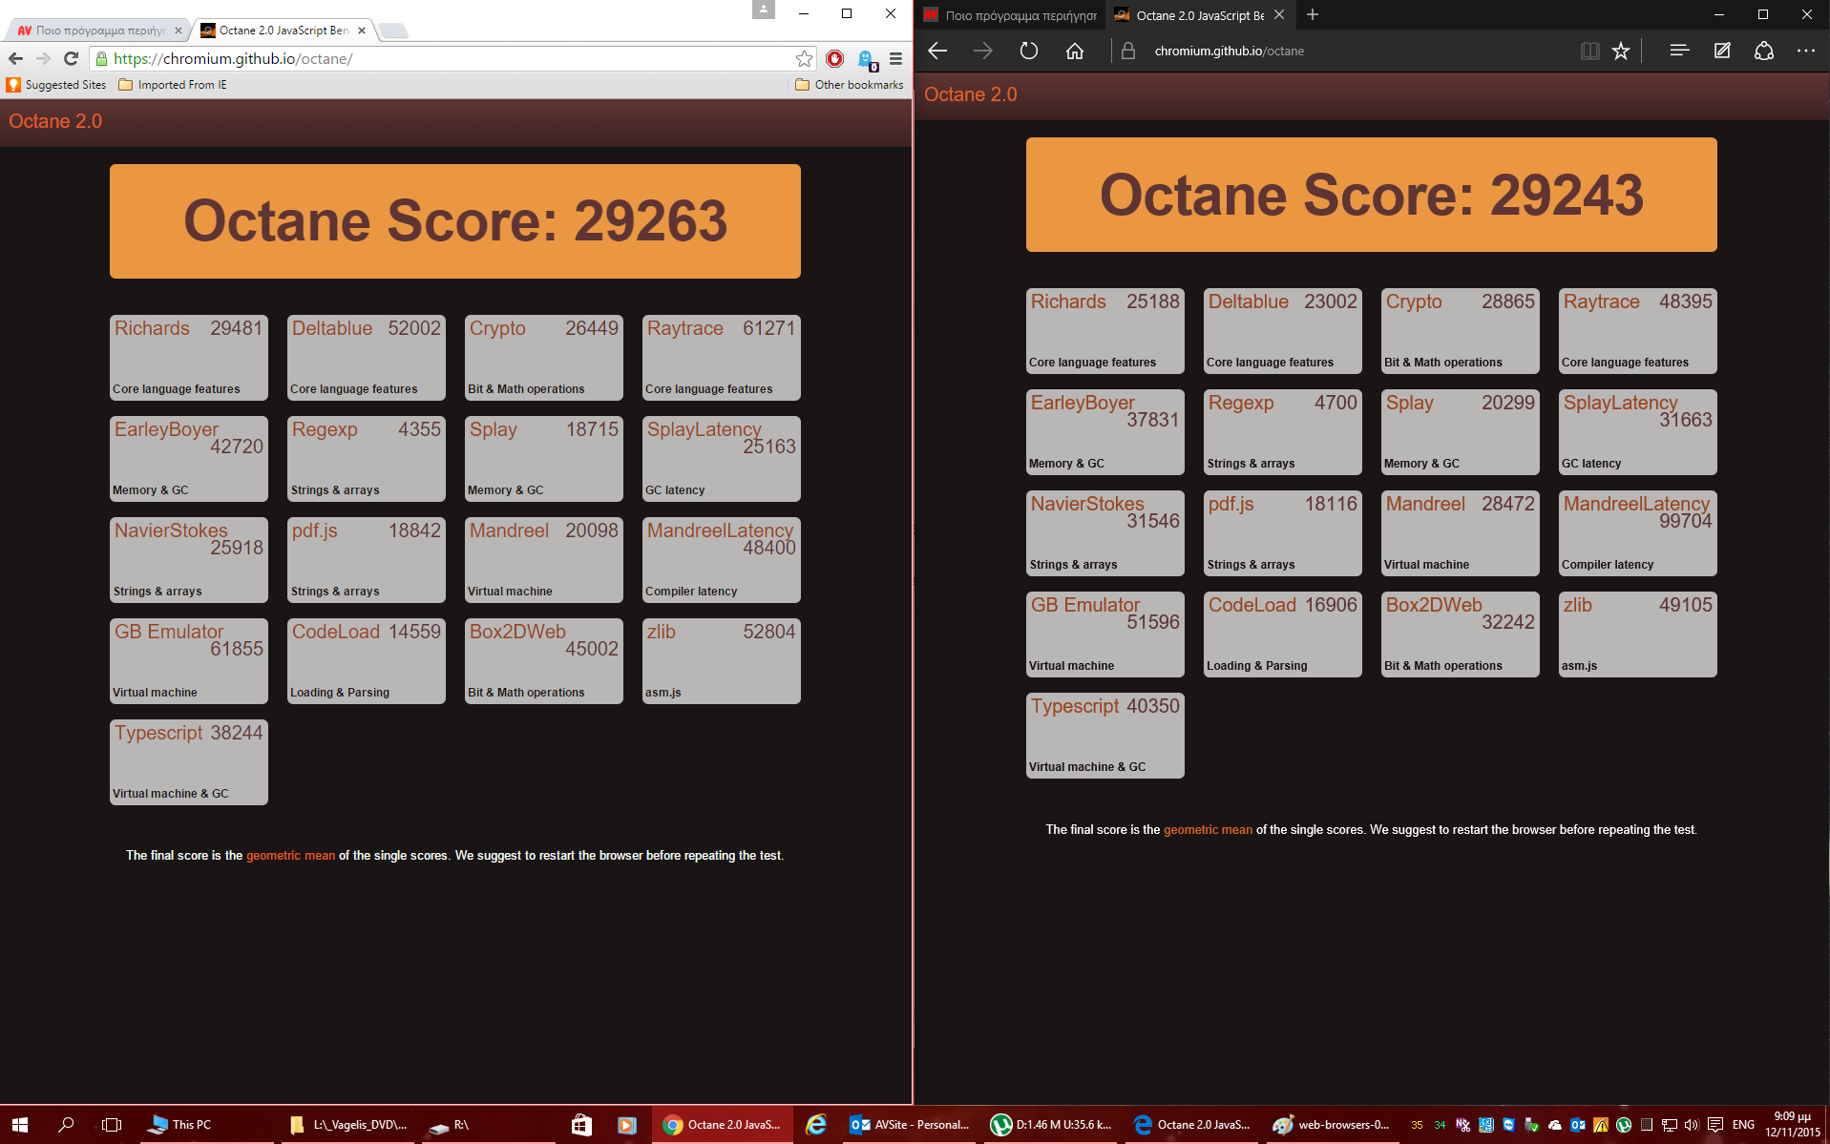Open the Edge Hub icon
1830x1144 pixels.
pos(1679,51)
